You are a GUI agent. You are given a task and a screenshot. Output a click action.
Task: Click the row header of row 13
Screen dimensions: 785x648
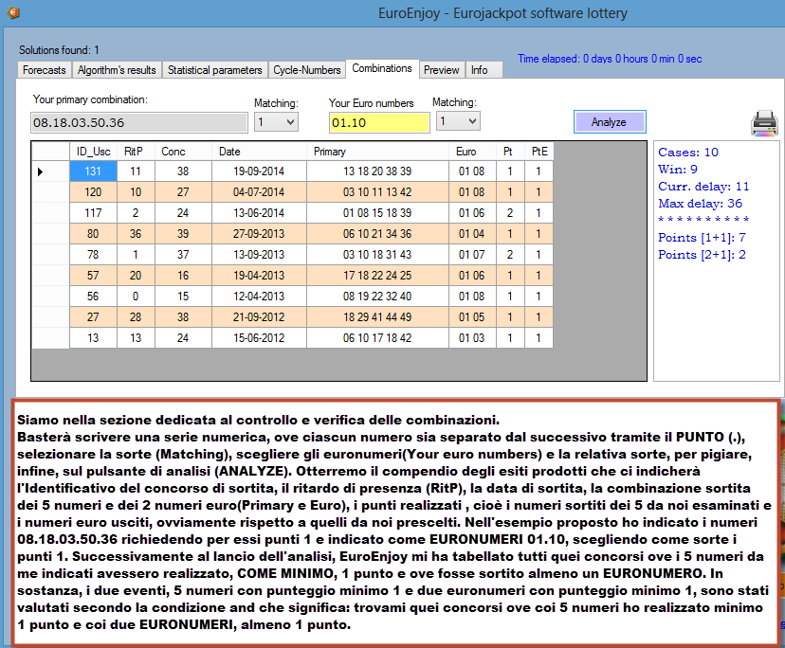tap(50, 338)
